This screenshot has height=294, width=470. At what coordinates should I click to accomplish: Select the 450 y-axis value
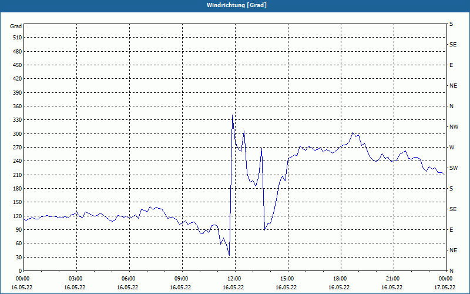pos(18,65)
